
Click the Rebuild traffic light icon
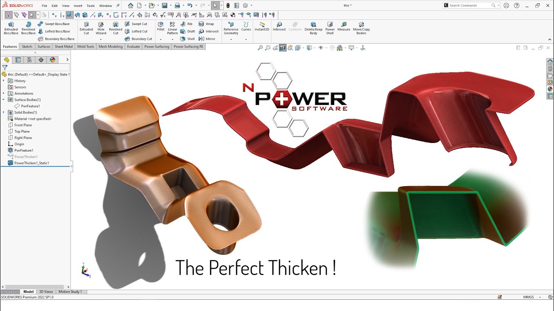click(x=228, y=6)
